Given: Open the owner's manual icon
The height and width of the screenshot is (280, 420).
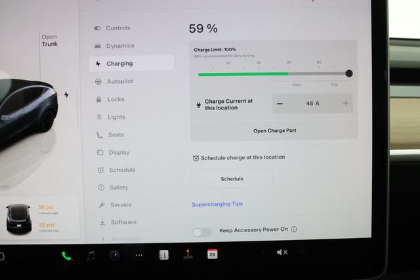Looking at the screenshot, I should tap(163, 255).
